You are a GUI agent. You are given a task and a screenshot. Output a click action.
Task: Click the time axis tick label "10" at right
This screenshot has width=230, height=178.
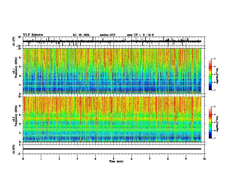click(x=204, y=159)
